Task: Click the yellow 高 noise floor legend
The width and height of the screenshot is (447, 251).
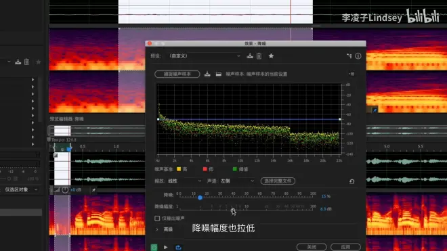Action: (182, 169)
